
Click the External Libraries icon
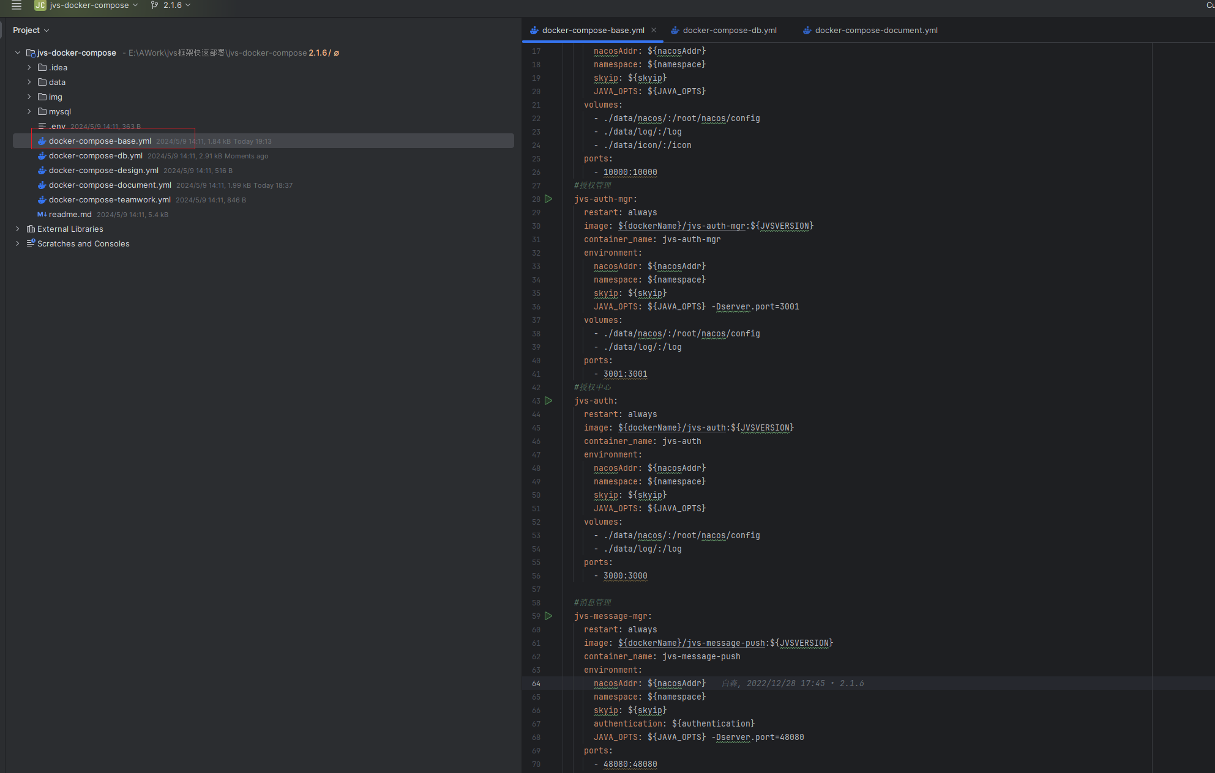pyautogui.click(x=31, y=229)
